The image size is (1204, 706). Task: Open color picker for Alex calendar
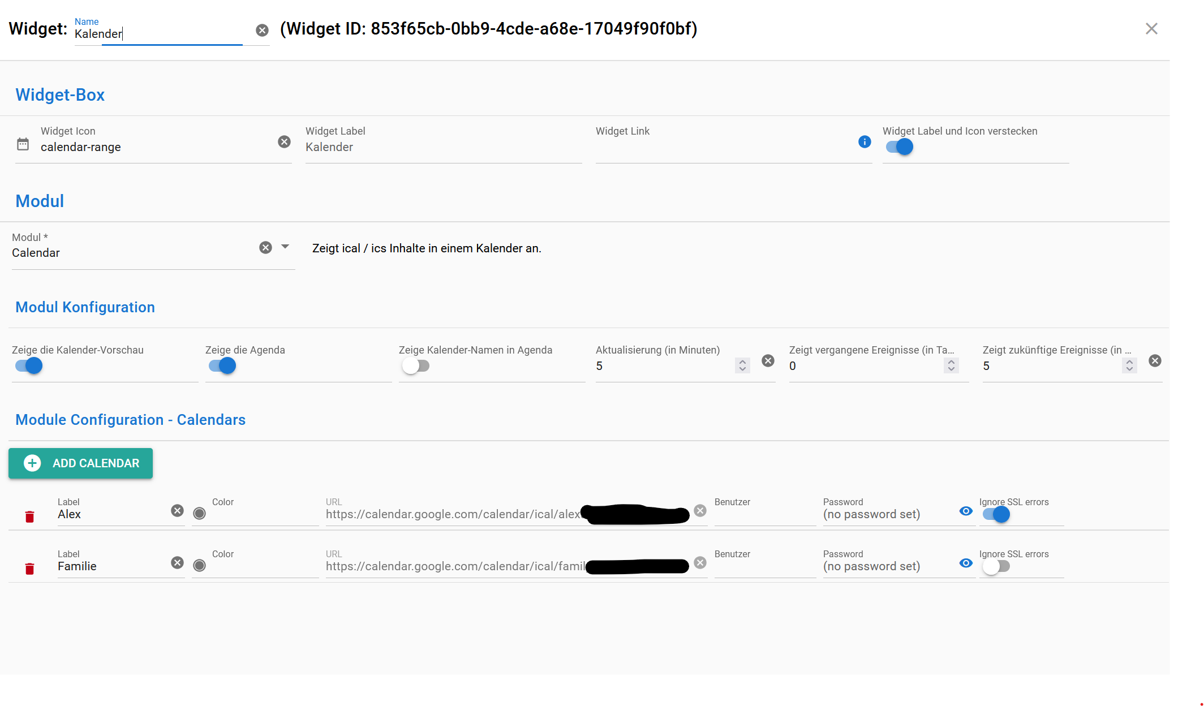(199, 514)
